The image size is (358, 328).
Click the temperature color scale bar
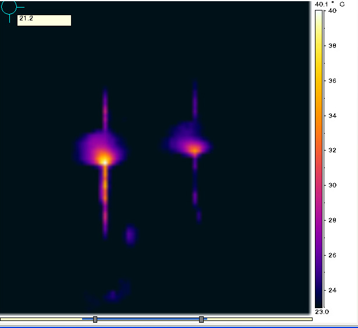[319, 159]
